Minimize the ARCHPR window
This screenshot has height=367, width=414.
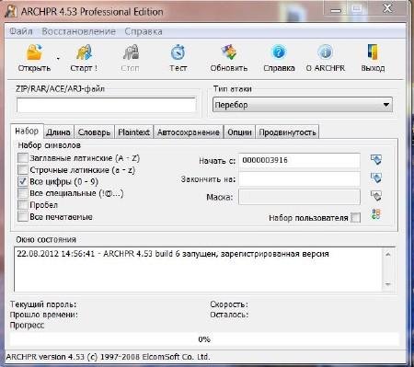[336, 9]
